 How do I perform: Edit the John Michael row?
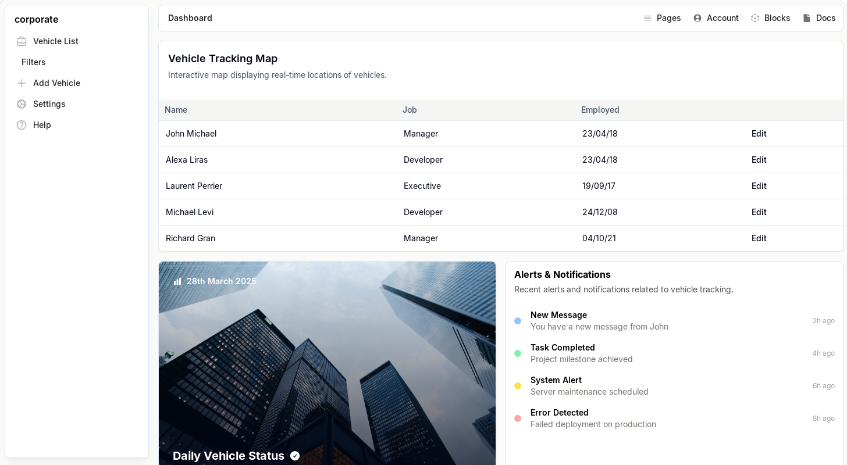pos(759,134)
